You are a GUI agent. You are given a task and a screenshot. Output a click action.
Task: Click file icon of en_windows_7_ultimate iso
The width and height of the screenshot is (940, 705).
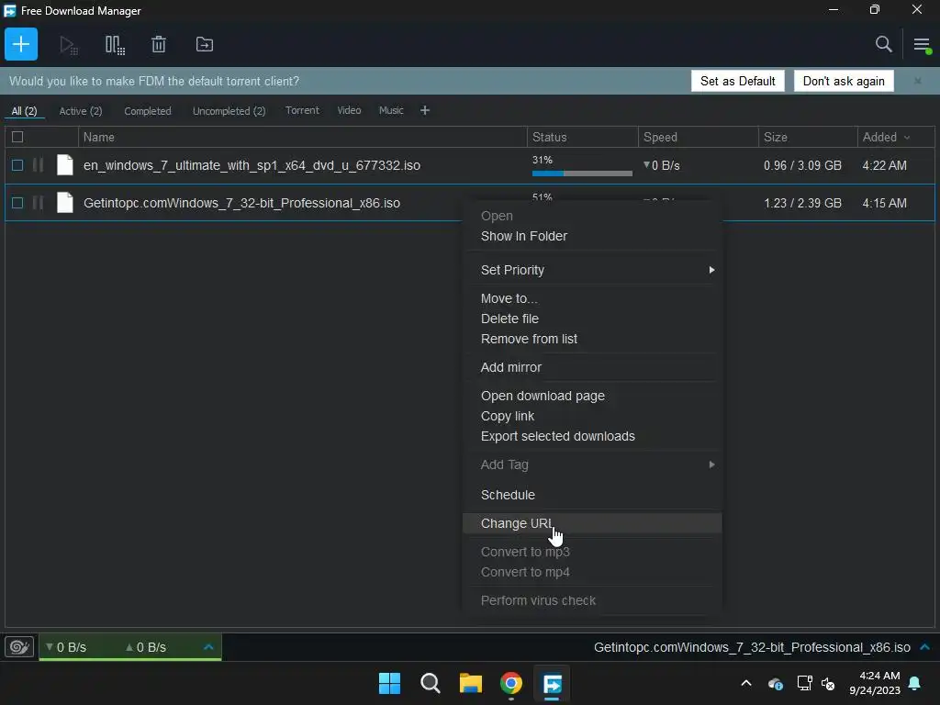point(65,165)
